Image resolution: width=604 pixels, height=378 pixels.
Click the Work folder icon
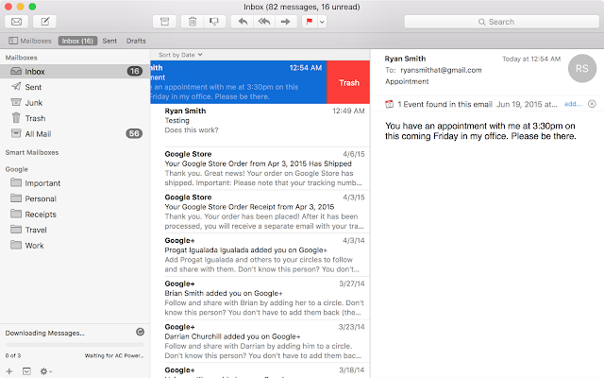click(16, 245)
